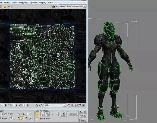Adjust the V coordinate spinner

[x=16, y=105]
